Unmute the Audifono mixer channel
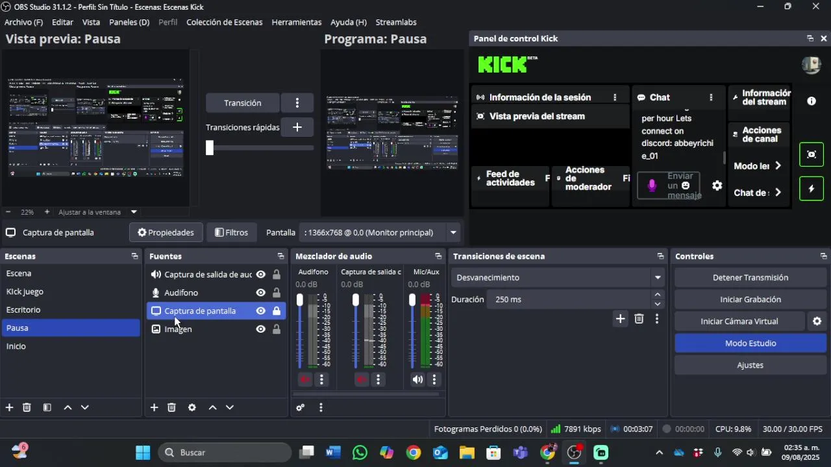This screenshot has height=467, width=831. (304, 379)
